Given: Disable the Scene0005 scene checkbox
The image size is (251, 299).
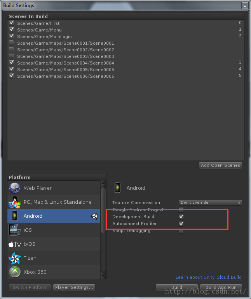Looking at the screenshot, I should [x=11, y=69].
